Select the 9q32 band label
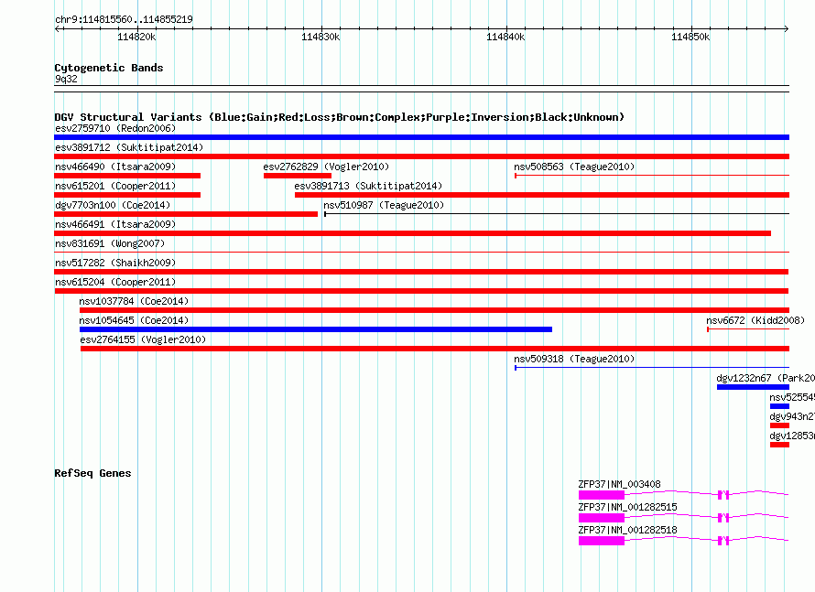This screenshot has height=592, width=815. coord(66,79)
